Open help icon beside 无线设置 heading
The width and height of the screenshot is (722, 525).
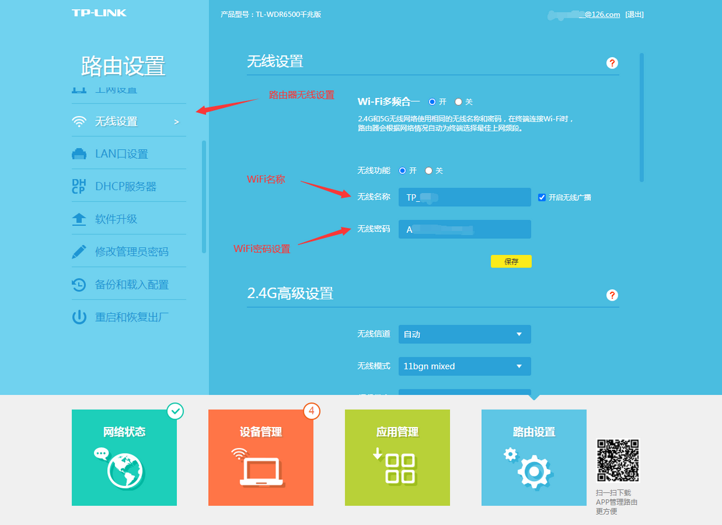tap(612, 63)
